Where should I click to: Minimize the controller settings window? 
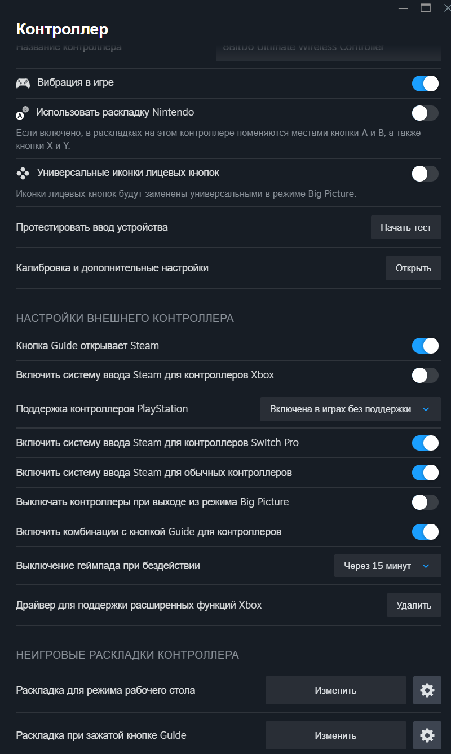tap(403, 8)
